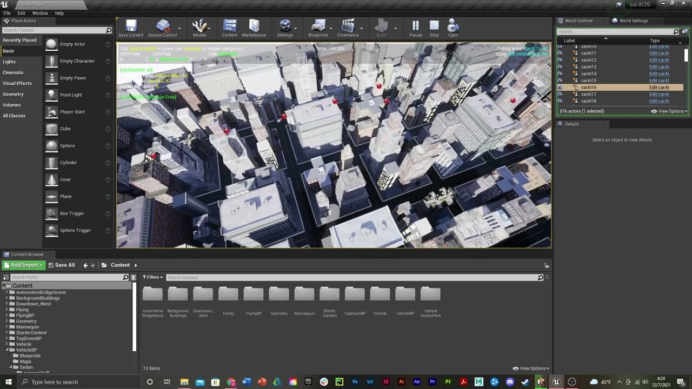Toggle visibility for carAI18
Screen dimensions: 692x389
pyautogui.click(x=561, y=101)
